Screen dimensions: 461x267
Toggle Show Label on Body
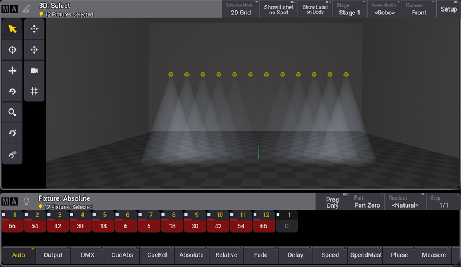tap(316, 9)
